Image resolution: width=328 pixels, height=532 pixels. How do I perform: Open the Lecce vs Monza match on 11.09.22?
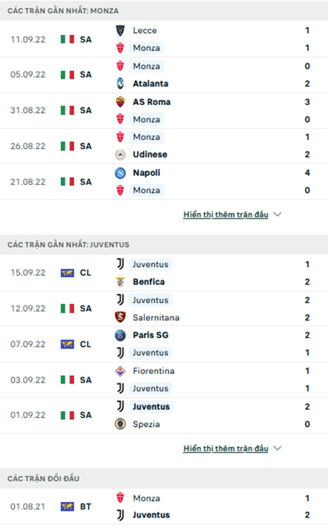(164, 39)
